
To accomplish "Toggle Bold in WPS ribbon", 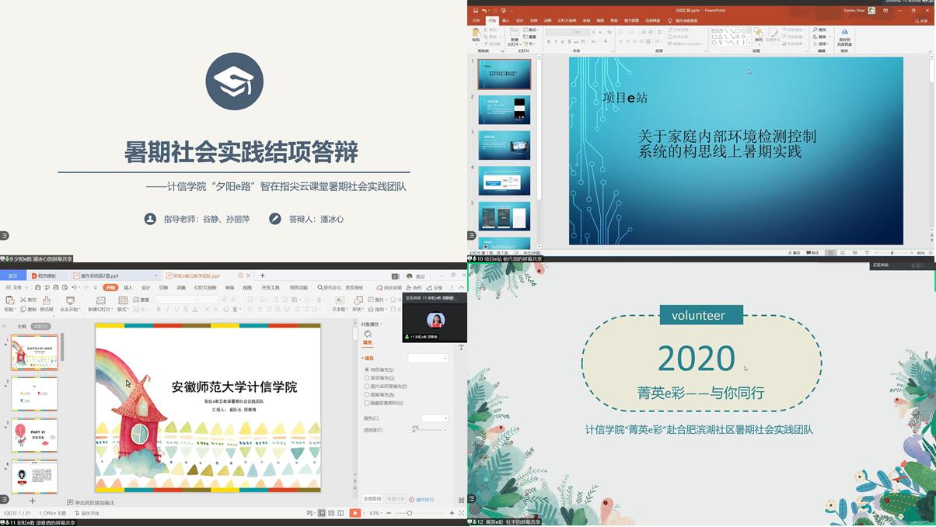I will 159,309.
